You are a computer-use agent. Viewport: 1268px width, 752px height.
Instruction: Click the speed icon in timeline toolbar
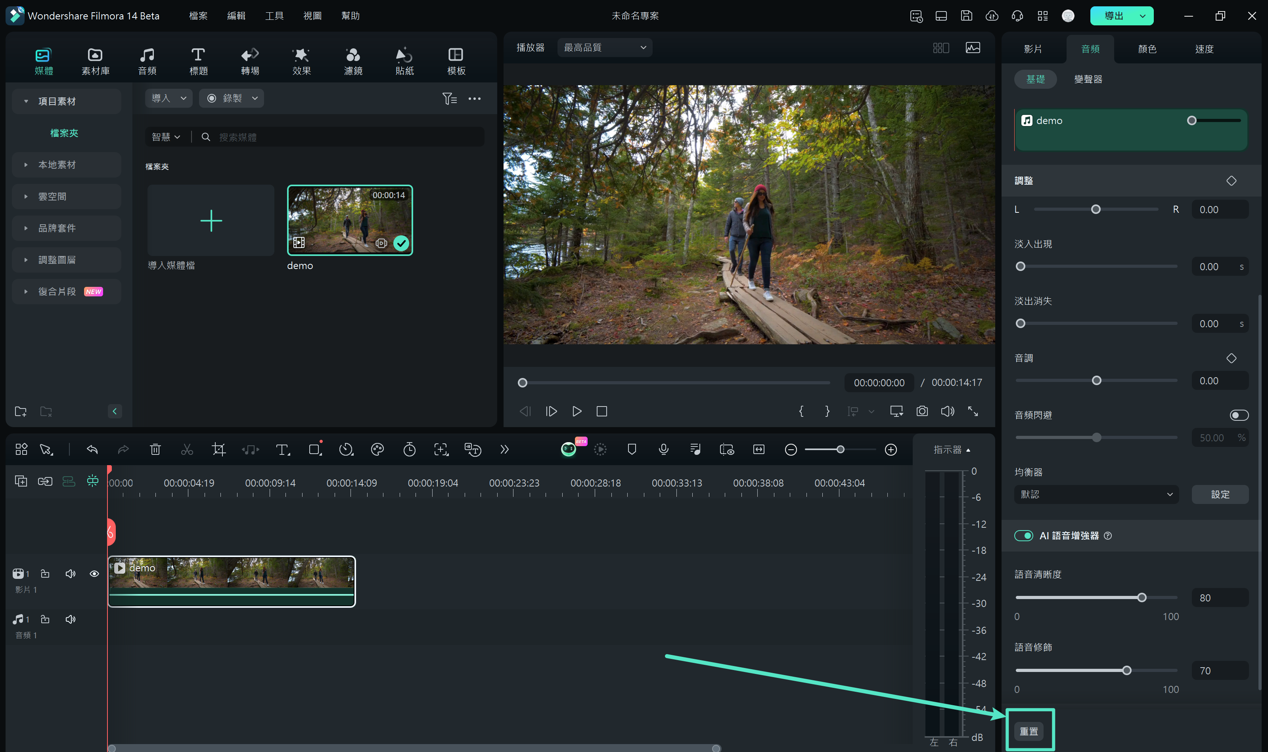(346, 449)
